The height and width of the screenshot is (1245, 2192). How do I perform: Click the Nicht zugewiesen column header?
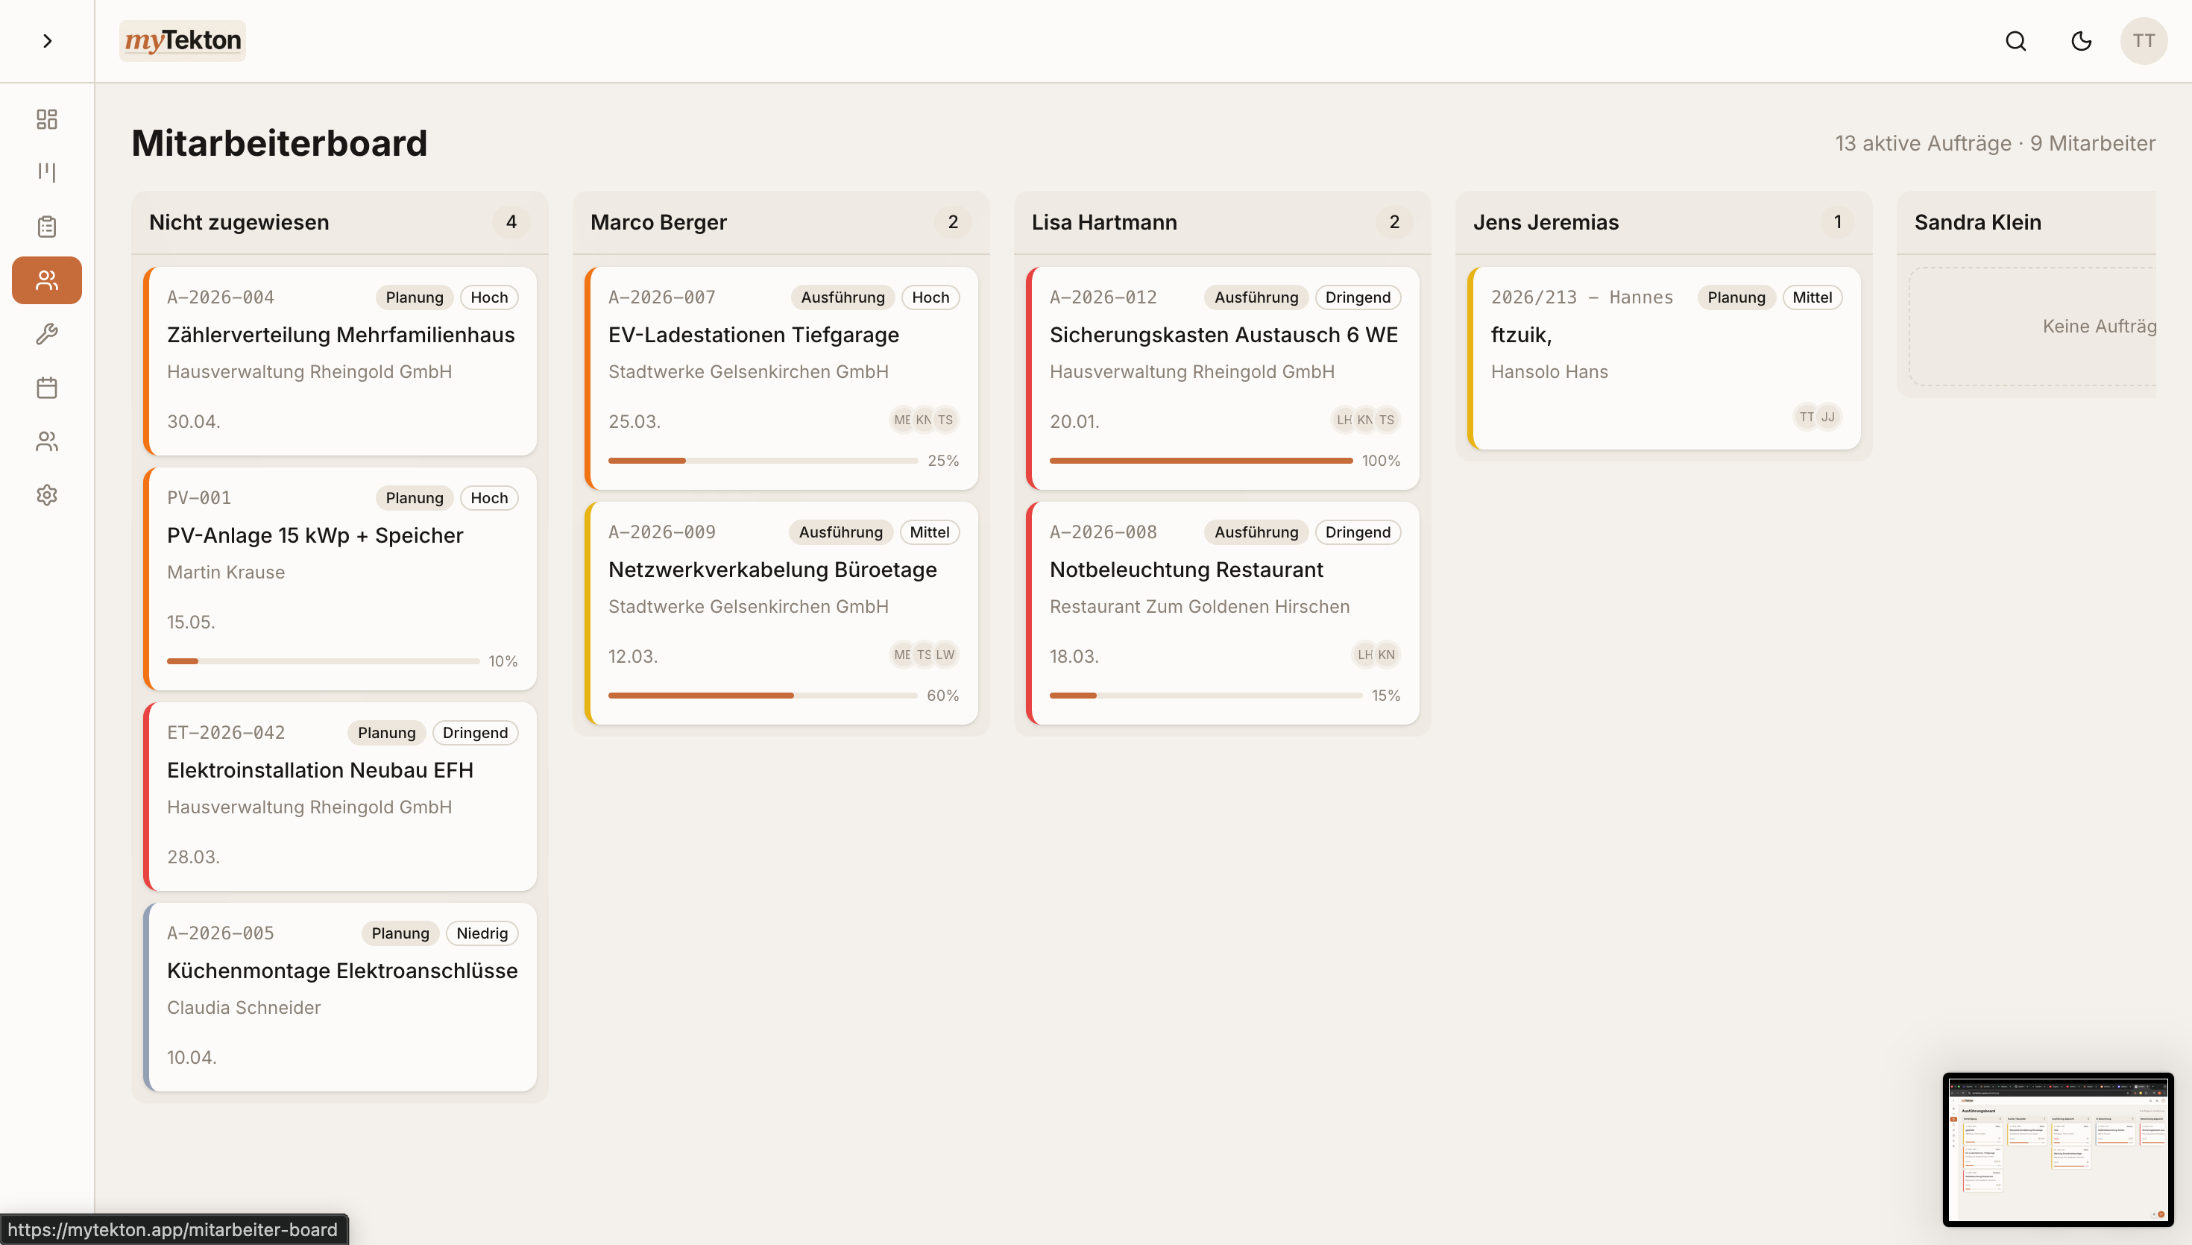click(x=239, y=222)
